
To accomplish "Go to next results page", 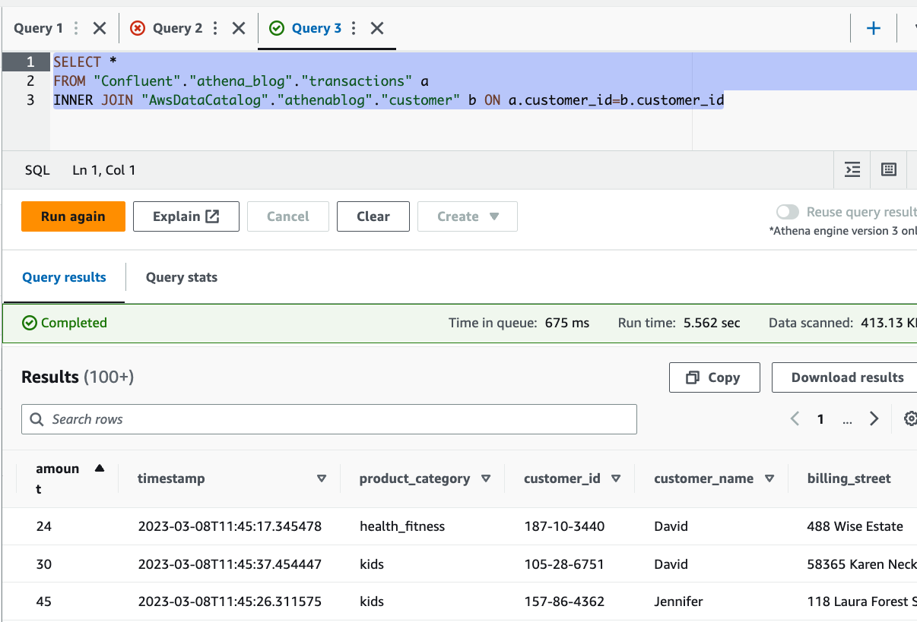I will point(874,418).
